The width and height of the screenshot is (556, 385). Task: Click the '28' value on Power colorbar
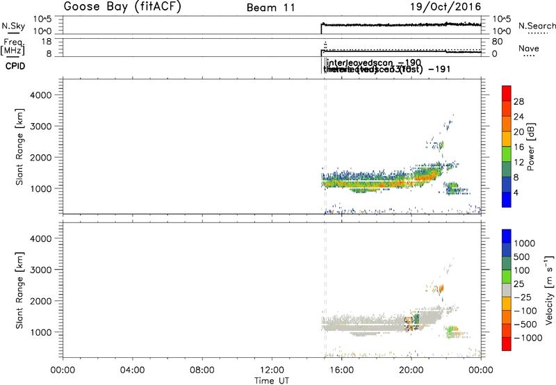(x=518, y=101)
